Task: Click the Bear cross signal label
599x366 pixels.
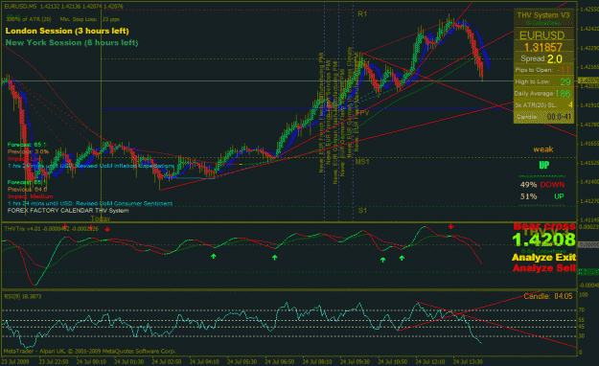Action: tap(544, 226)
